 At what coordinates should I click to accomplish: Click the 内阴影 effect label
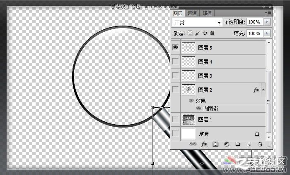coord(211,109)
